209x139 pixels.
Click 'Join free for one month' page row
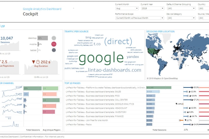(87, 120)
